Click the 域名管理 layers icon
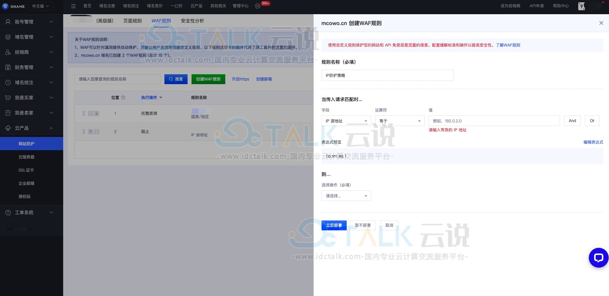 8,37
